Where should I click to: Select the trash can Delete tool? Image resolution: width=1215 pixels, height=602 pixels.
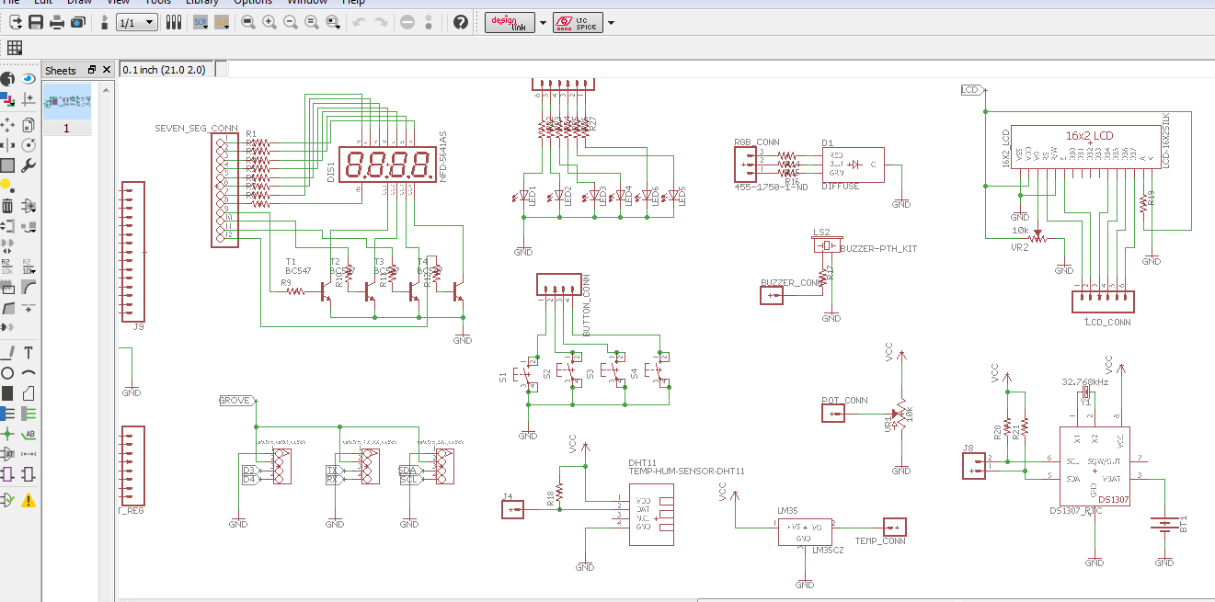click(7, 206)
